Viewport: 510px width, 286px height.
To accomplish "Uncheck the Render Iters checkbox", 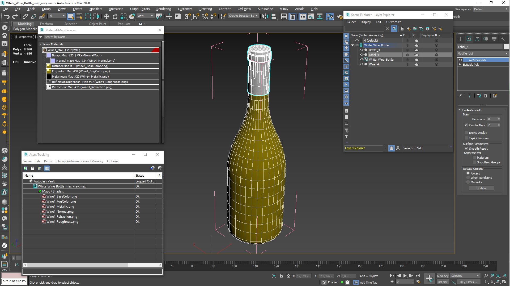I will (466, 125).
